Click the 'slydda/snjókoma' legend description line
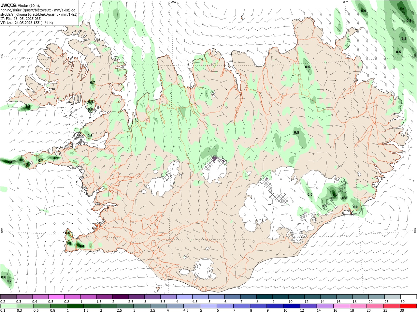 pyautogui.click(x=39, y=14)
